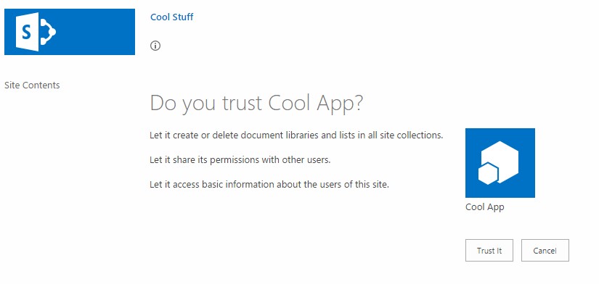Click the Cool App label under tile
Image resolution: width=599 pixels, height=284 pixels.
click(x=485, y=207)
